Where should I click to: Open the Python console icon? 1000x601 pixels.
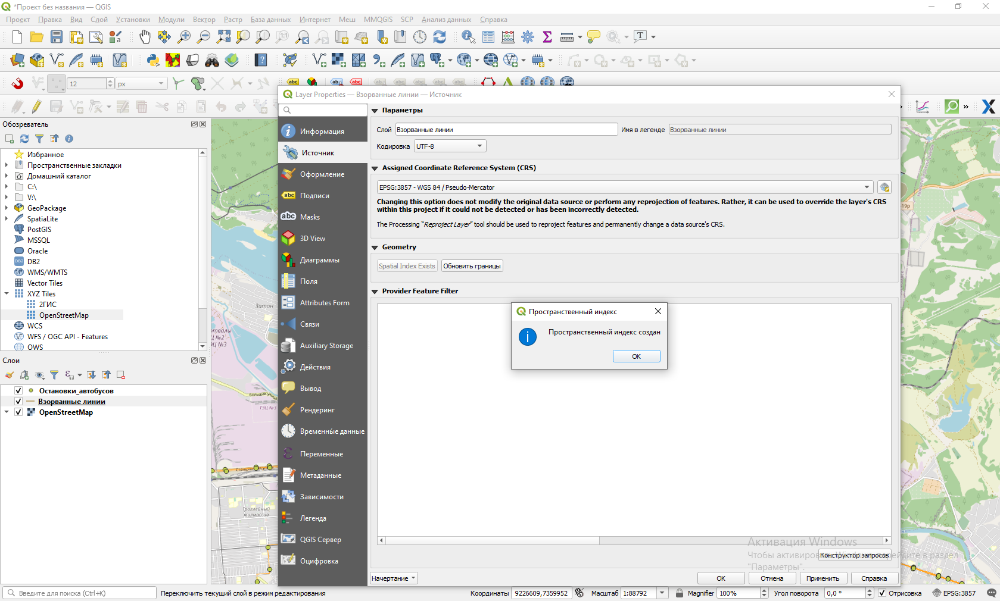[153, 60]
